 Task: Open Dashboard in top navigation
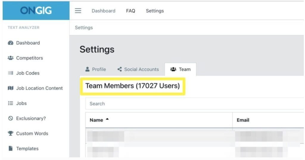103,11
